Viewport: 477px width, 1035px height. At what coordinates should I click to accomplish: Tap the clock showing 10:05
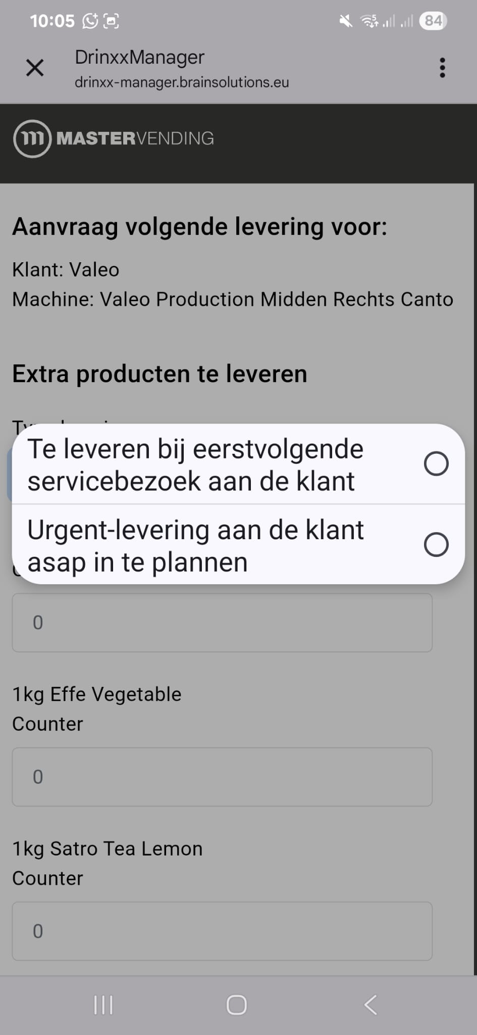click(x=52, y=21)
